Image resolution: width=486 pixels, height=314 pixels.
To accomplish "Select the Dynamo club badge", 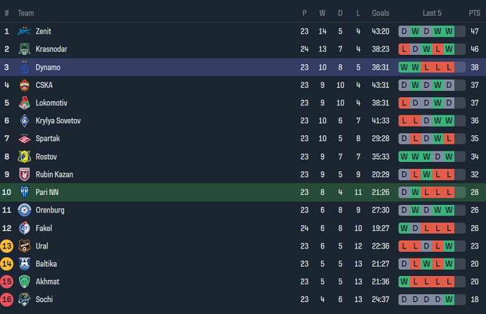I will point(24,67).
